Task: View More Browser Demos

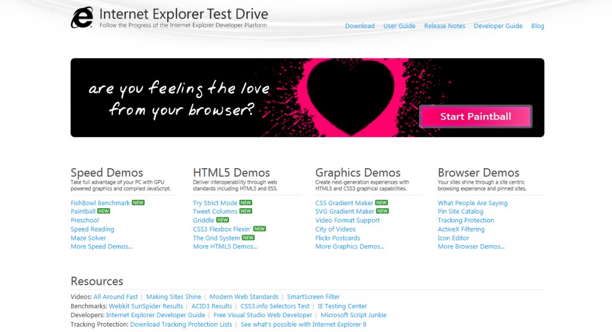Action: click(x=471, y=246)
